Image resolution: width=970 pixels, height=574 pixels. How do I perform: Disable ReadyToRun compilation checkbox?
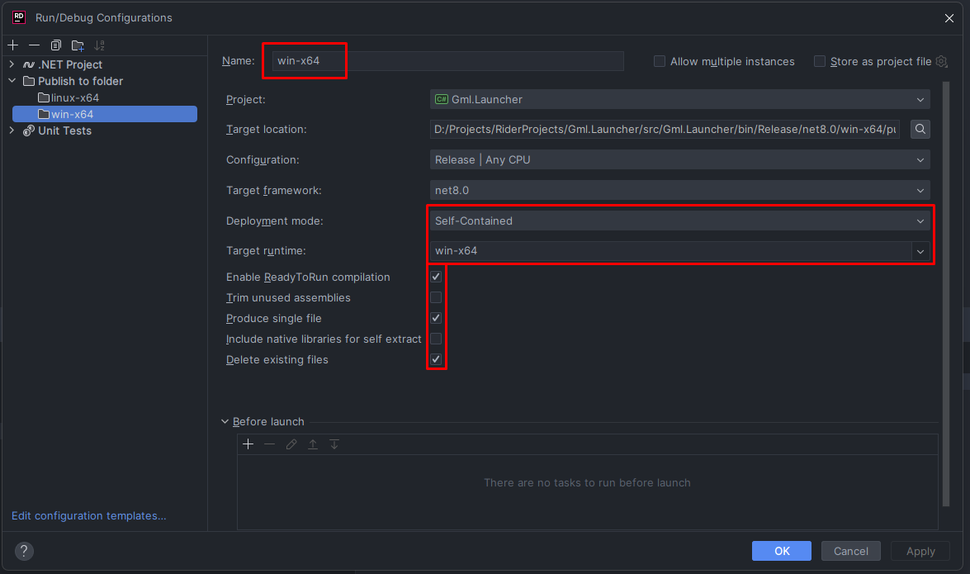click(436, 277)
